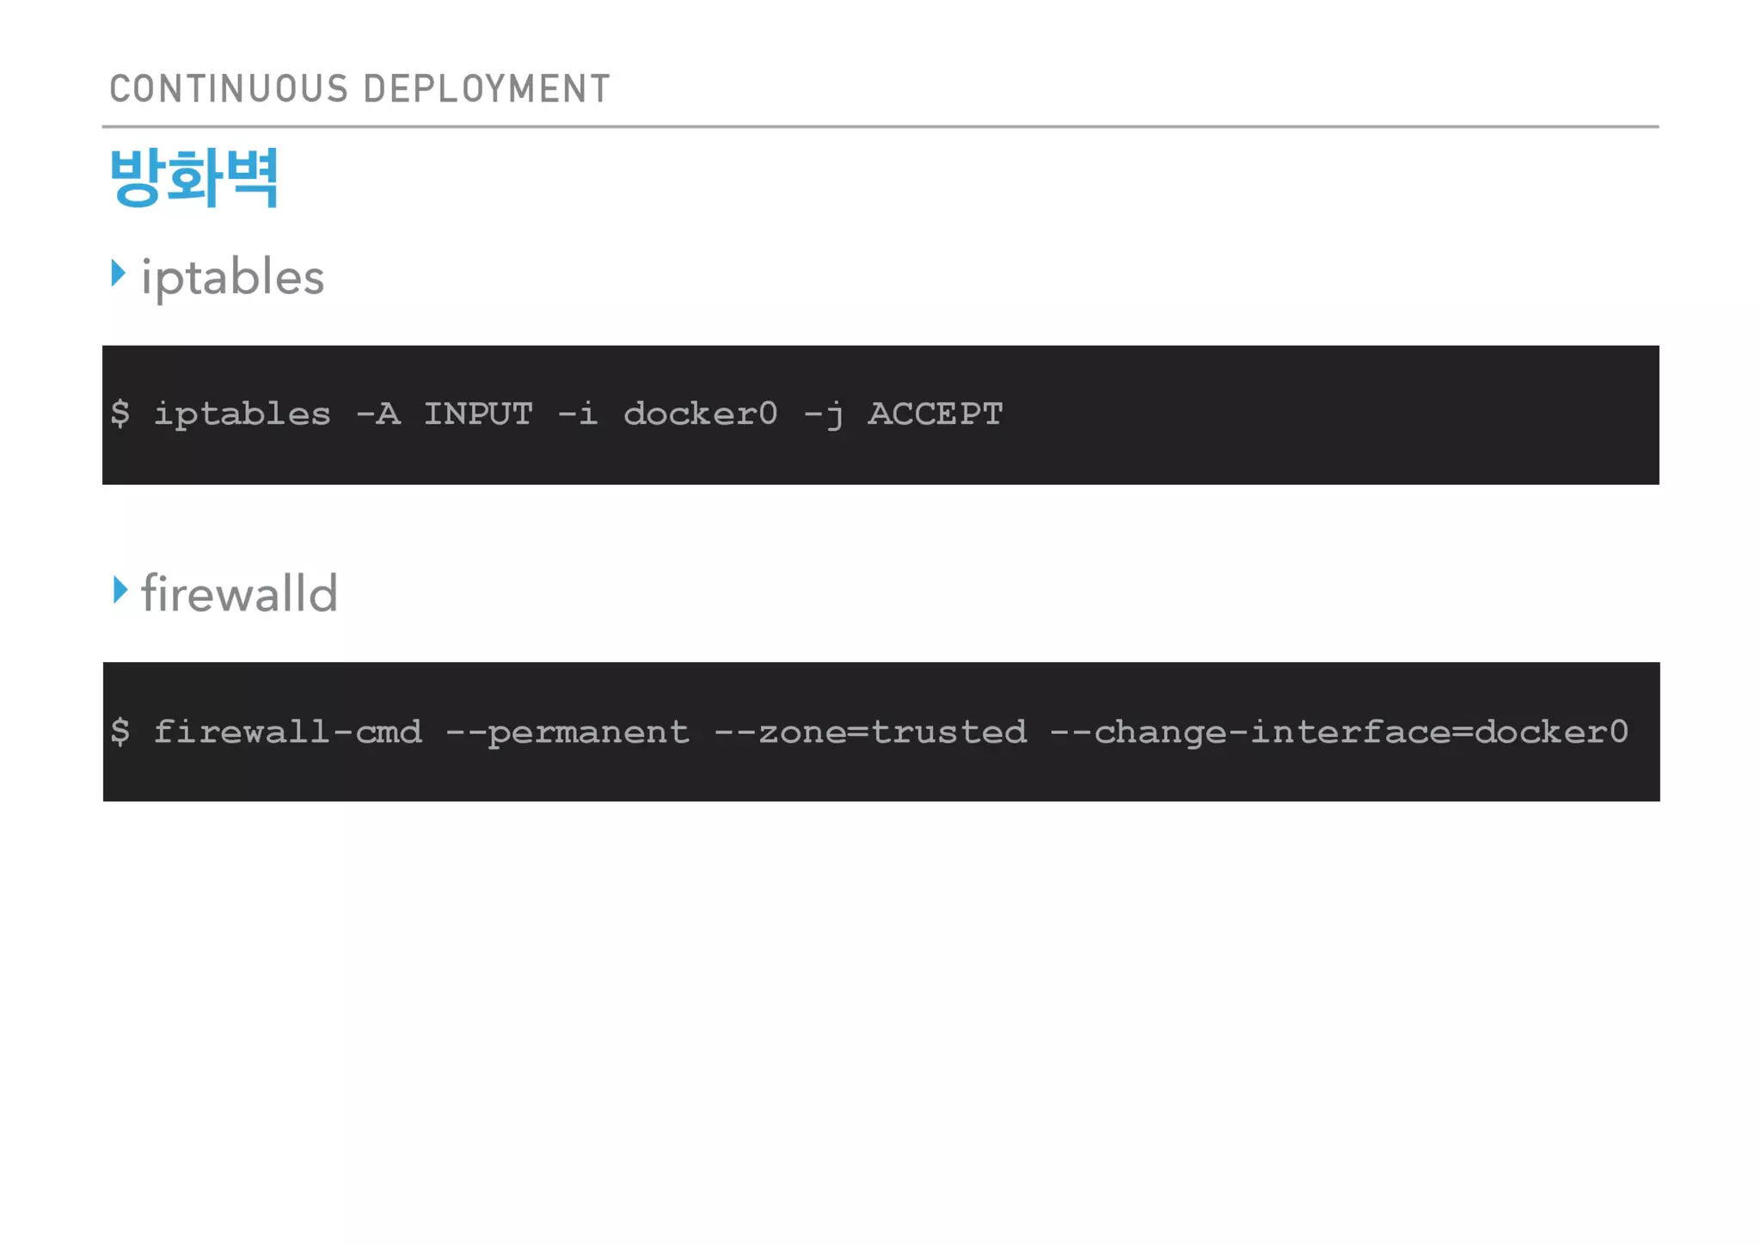Viewport: 1761px width, 1245px height.
Task: Click the -A flag in iptables command
Action: [378, 414]
